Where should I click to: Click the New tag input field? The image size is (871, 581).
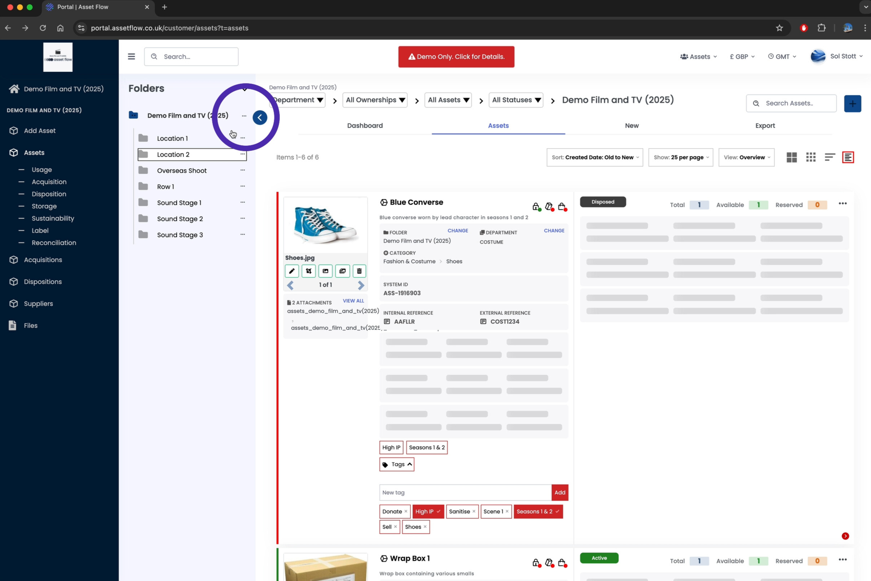(x=465, y=493)
